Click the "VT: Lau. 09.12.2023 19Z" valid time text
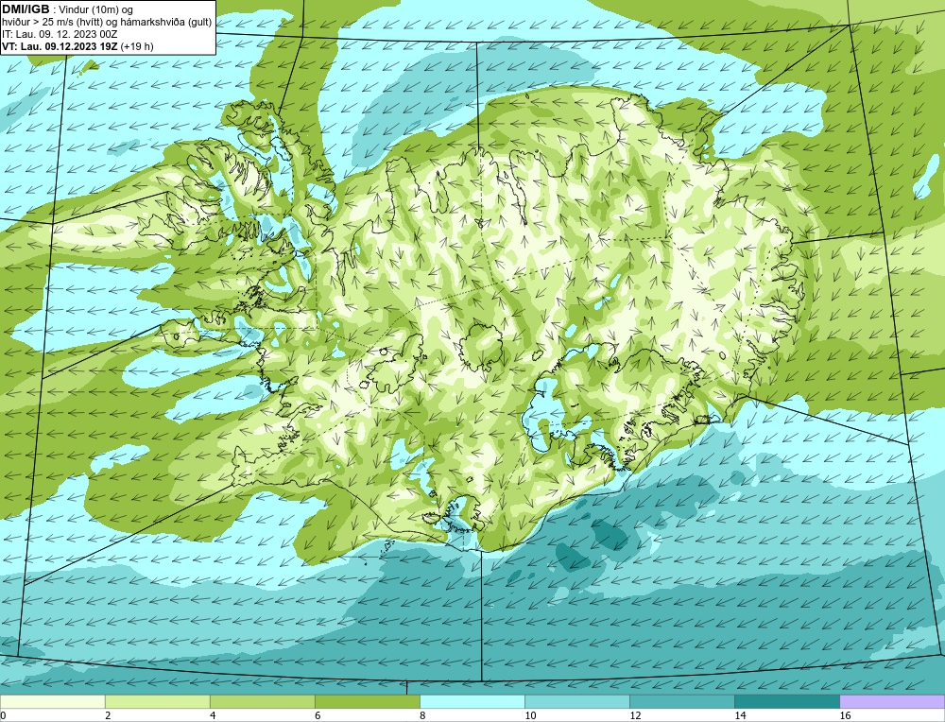The image size is (945, 722). (60, 46)
